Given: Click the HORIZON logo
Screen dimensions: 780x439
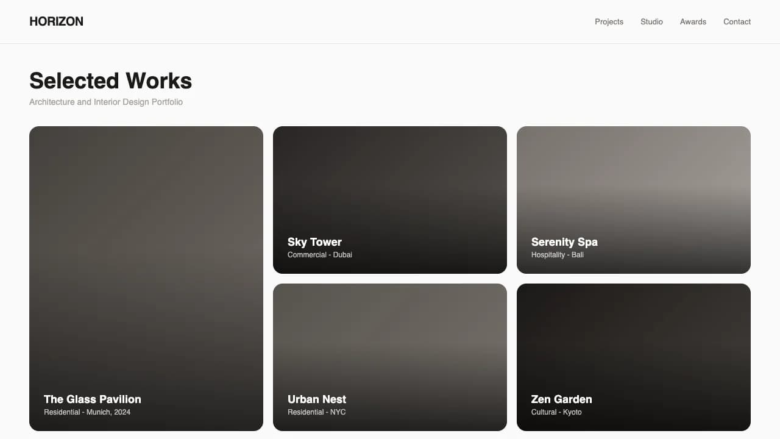Looking at the screenshot, I should pyautogui.click(x=56, y=21).
